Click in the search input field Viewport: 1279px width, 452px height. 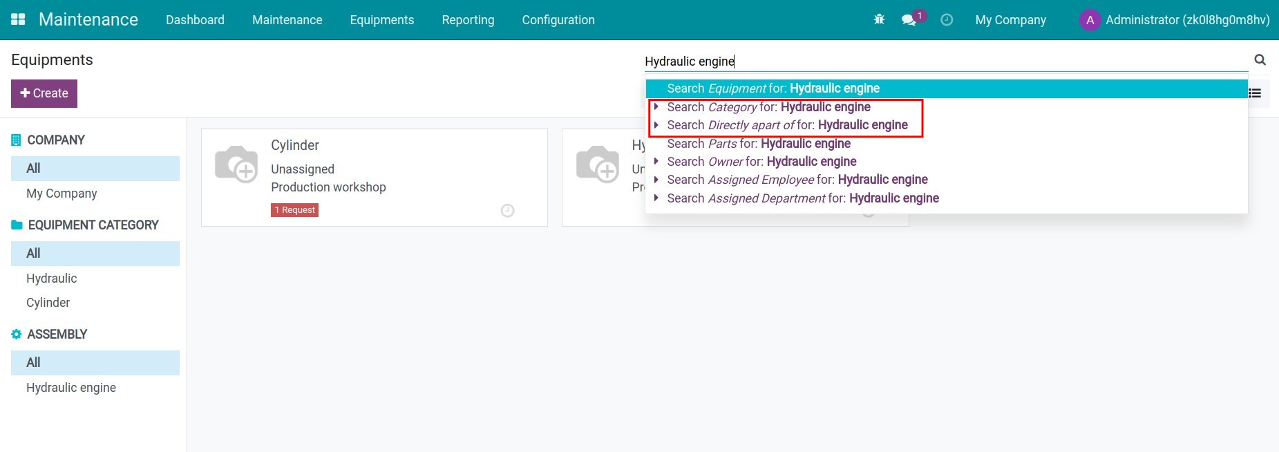[x=946, y=62]
